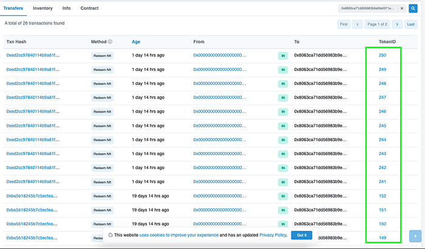Screen dimensions: 425x249
Task: Open TokenID 250 link
Action: pyautogui.click(x=382, y=55)
